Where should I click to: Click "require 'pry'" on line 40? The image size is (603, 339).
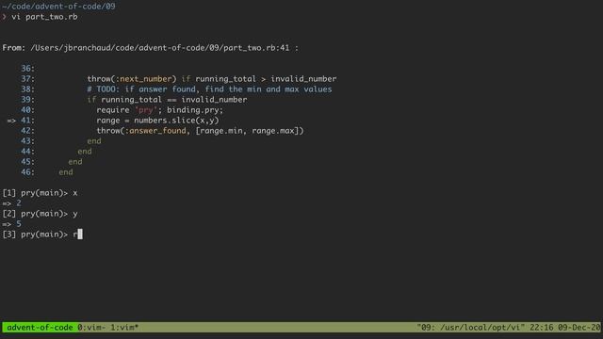coord(127,110)
